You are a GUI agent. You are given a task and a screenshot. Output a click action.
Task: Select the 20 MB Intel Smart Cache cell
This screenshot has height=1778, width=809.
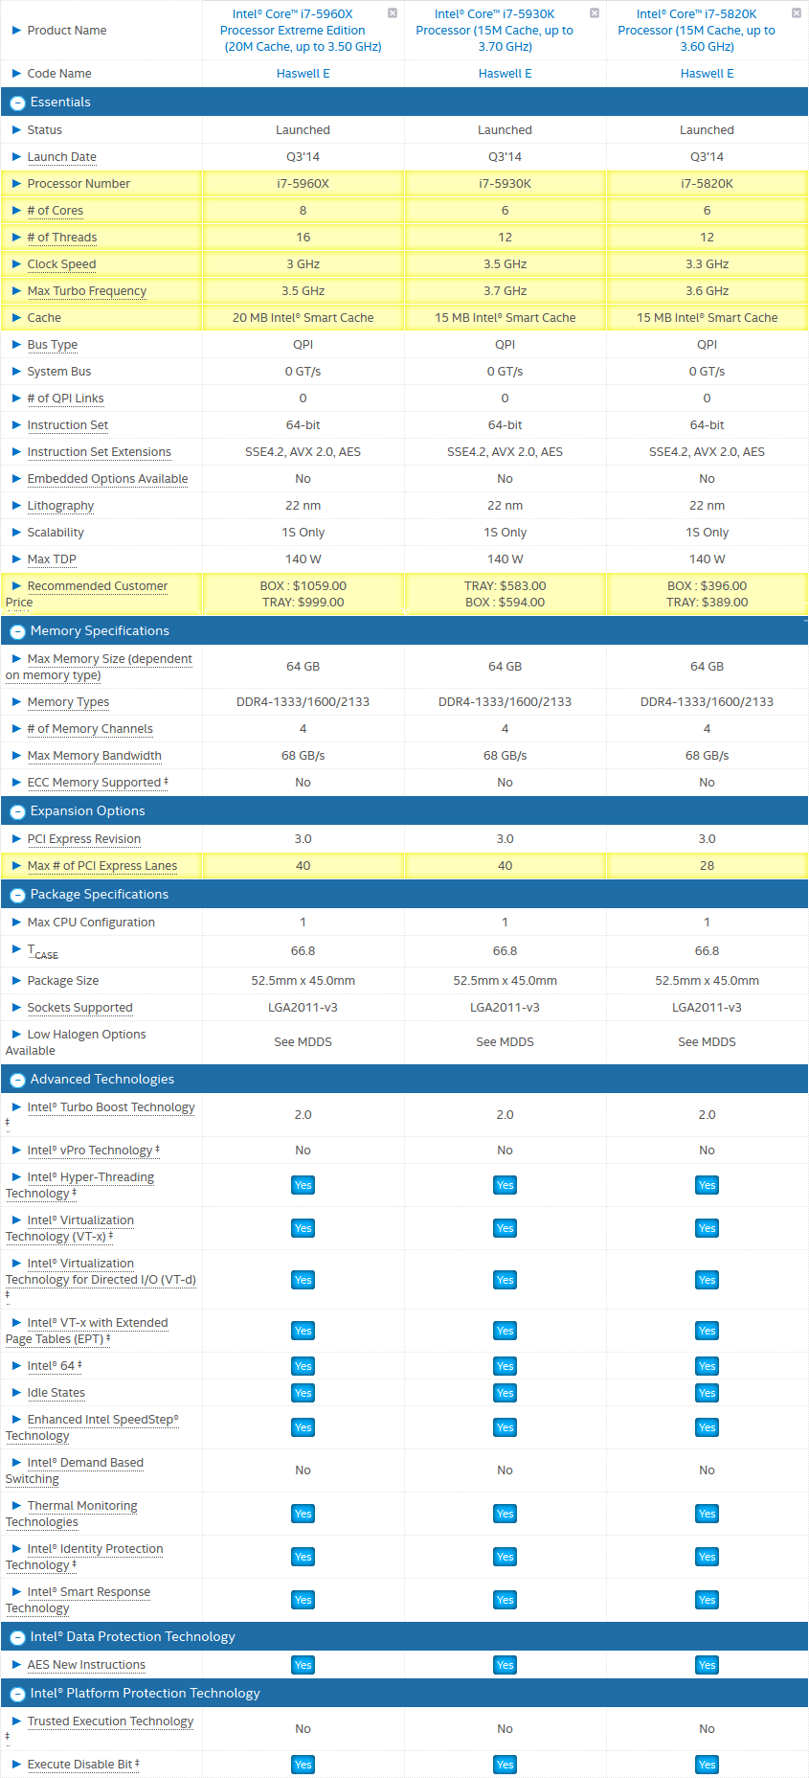click(x=303, y=318)
